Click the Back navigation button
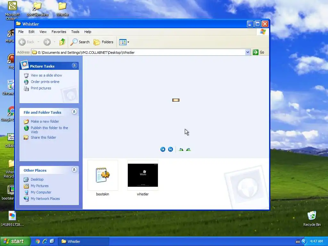328x246 pixels. (x=26, y=42)
